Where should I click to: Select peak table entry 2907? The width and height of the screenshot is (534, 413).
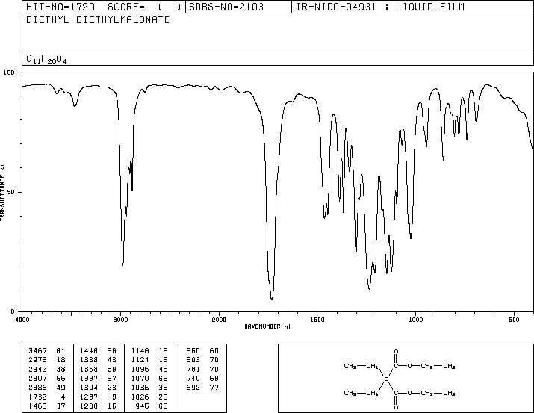coord(37,378)
